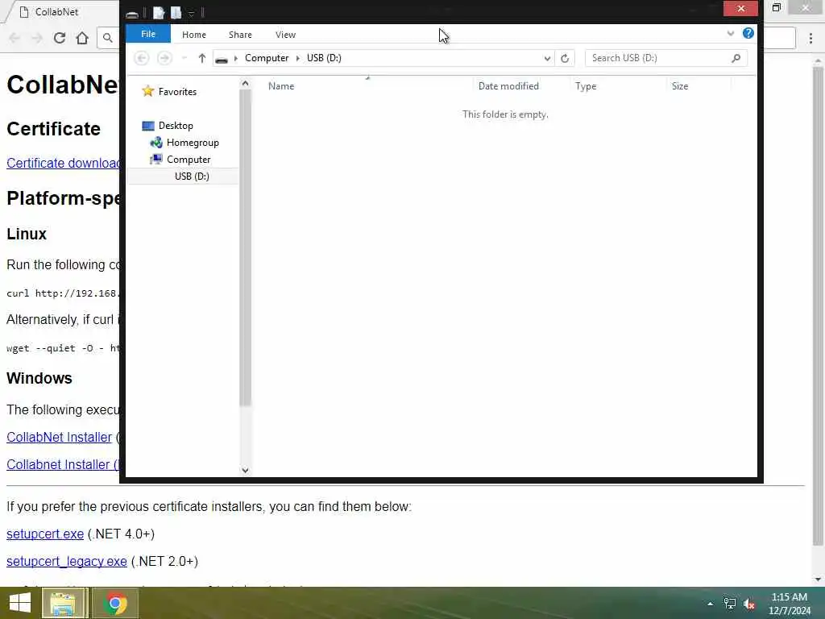The height and width of the screenshot is (619, 825).
Task: Click Chrome taskbar icon
Action: [x=115, y=603]
